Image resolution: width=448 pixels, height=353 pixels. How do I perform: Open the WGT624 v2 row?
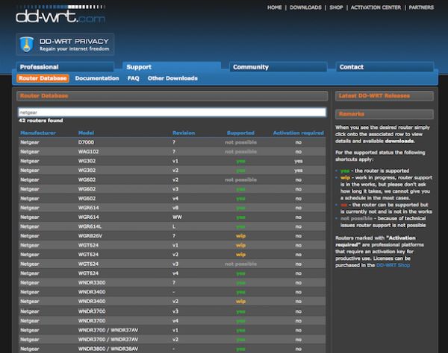(x=172, y=255)
